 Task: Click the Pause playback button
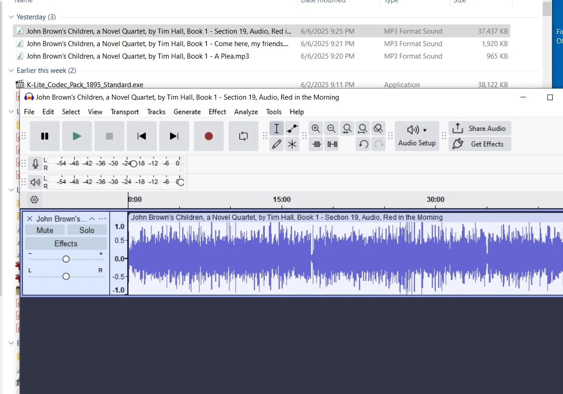(45, 136)
